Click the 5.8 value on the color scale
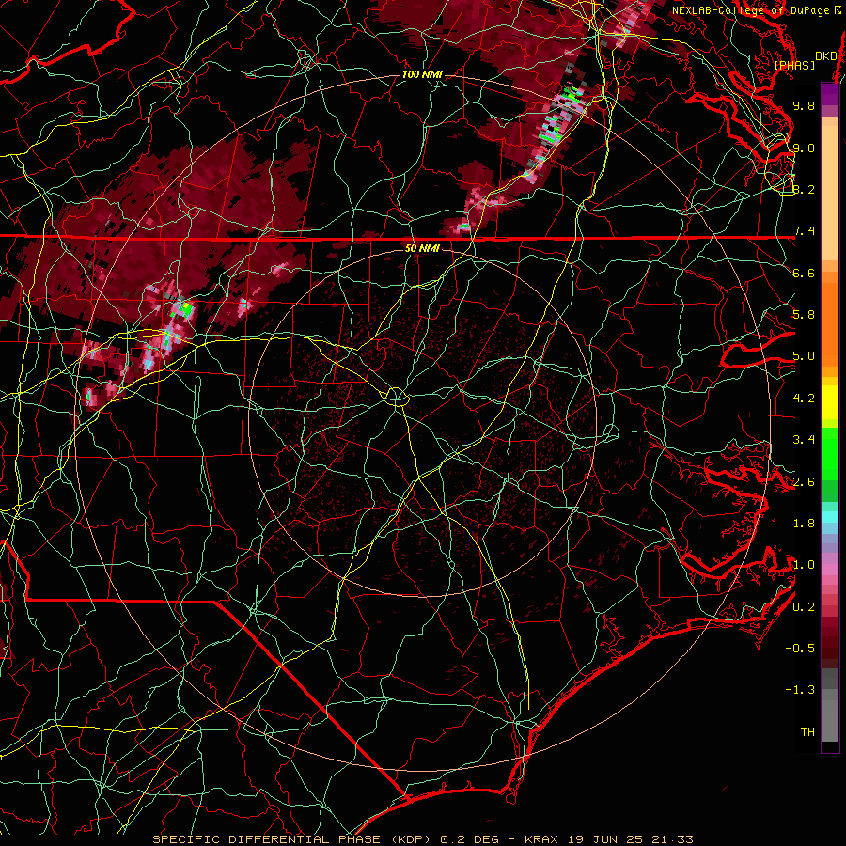 coord(804,315)
